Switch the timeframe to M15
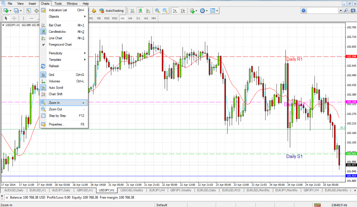 pyautogui.click(x=107, y=18)
